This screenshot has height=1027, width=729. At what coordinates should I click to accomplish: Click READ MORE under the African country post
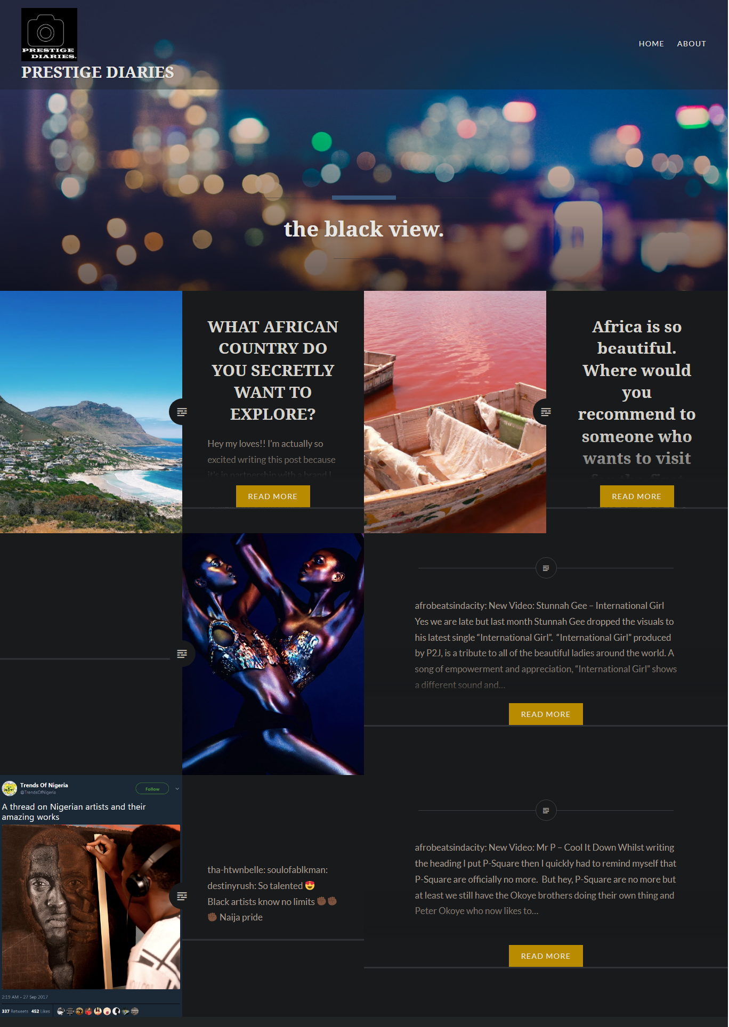(x=273, y=496)
